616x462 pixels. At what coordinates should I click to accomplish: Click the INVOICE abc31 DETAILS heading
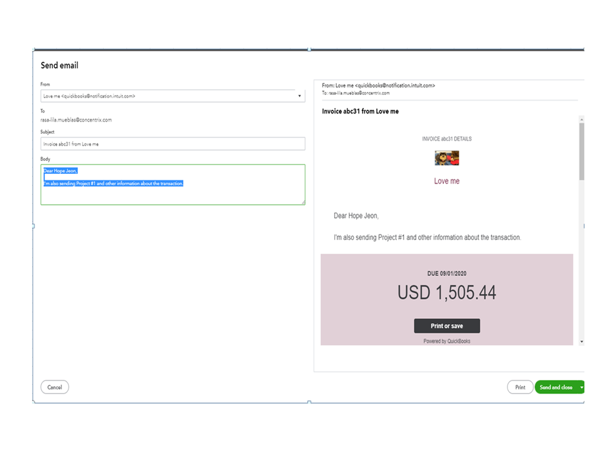coord(446,139)
